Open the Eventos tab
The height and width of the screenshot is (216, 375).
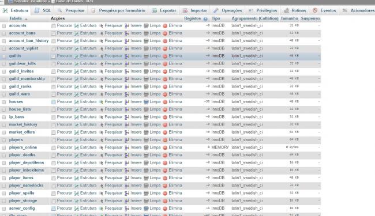click(324, 10)
